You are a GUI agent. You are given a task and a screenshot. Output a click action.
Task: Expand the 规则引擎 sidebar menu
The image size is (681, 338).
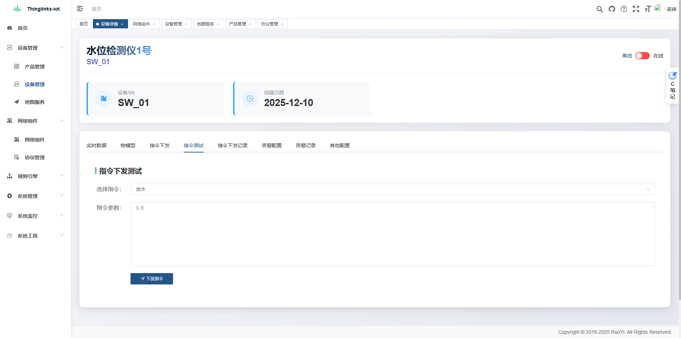[35, 176]
